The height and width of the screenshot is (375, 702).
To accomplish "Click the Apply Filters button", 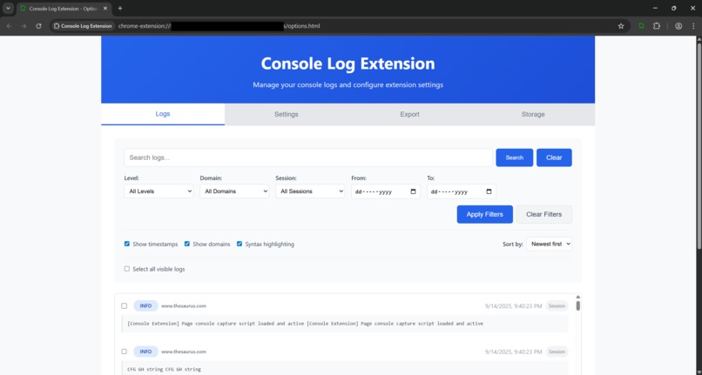I will click(485, 214).
